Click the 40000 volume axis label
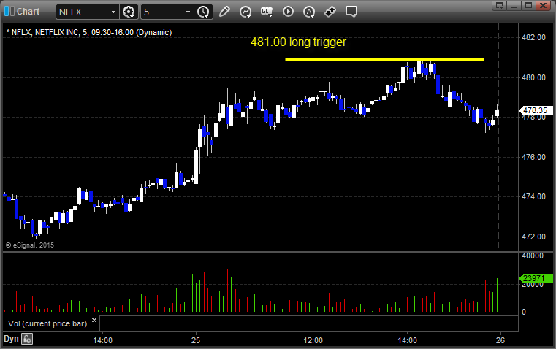Viewport: 556px width, 349px height. [x=533, y=256]
